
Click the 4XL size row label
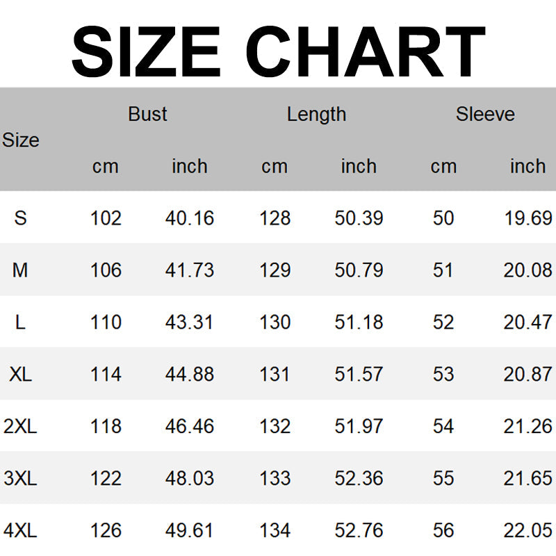pyautogui.click(x=20, y=530)
